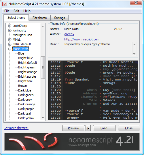Select the More Dots! theme

(20, 49)
